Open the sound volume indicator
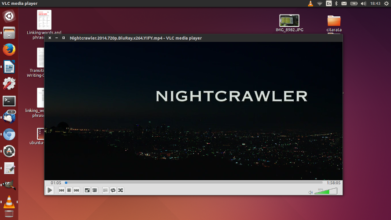391x220 pixels. click(364, 4)
